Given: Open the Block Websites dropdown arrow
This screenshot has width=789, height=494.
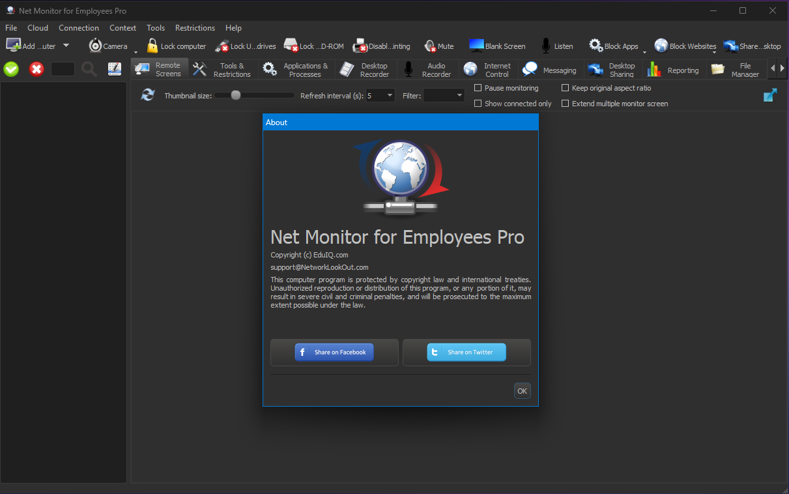Looking at the screenshot, I should 714,52.
